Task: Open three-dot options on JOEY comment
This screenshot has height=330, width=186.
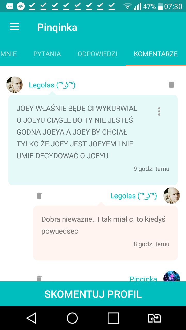Action: coord(159,111)
